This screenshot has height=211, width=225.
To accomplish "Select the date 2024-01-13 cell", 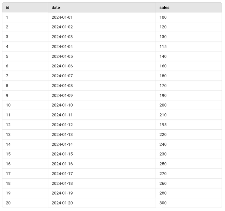I will click(62, 134).
